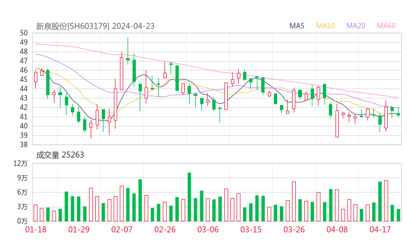The width and height of the screenshot is (407, 242).
Task: Click the 成交量 25263 volume label
Action: [60, 155]
